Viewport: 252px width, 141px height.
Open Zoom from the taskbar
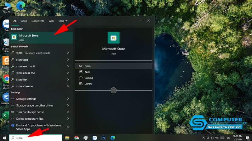pyautogui.click(x=94, y=138)
